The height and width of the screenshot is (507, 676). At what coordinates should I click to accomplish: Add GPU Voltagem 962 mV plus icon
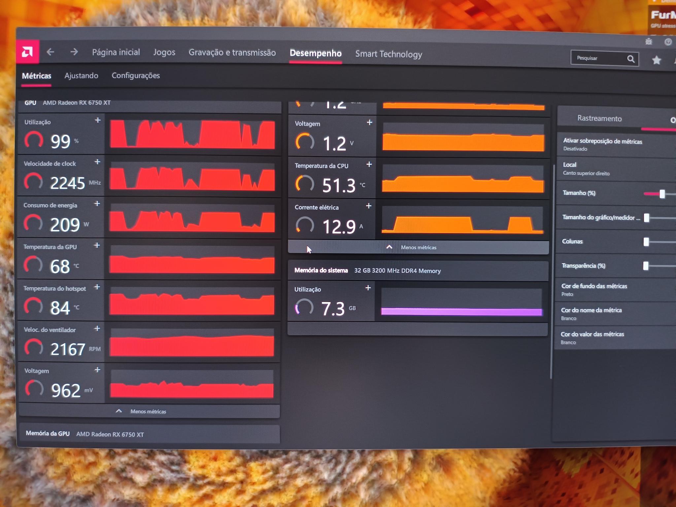pos(97,370)
